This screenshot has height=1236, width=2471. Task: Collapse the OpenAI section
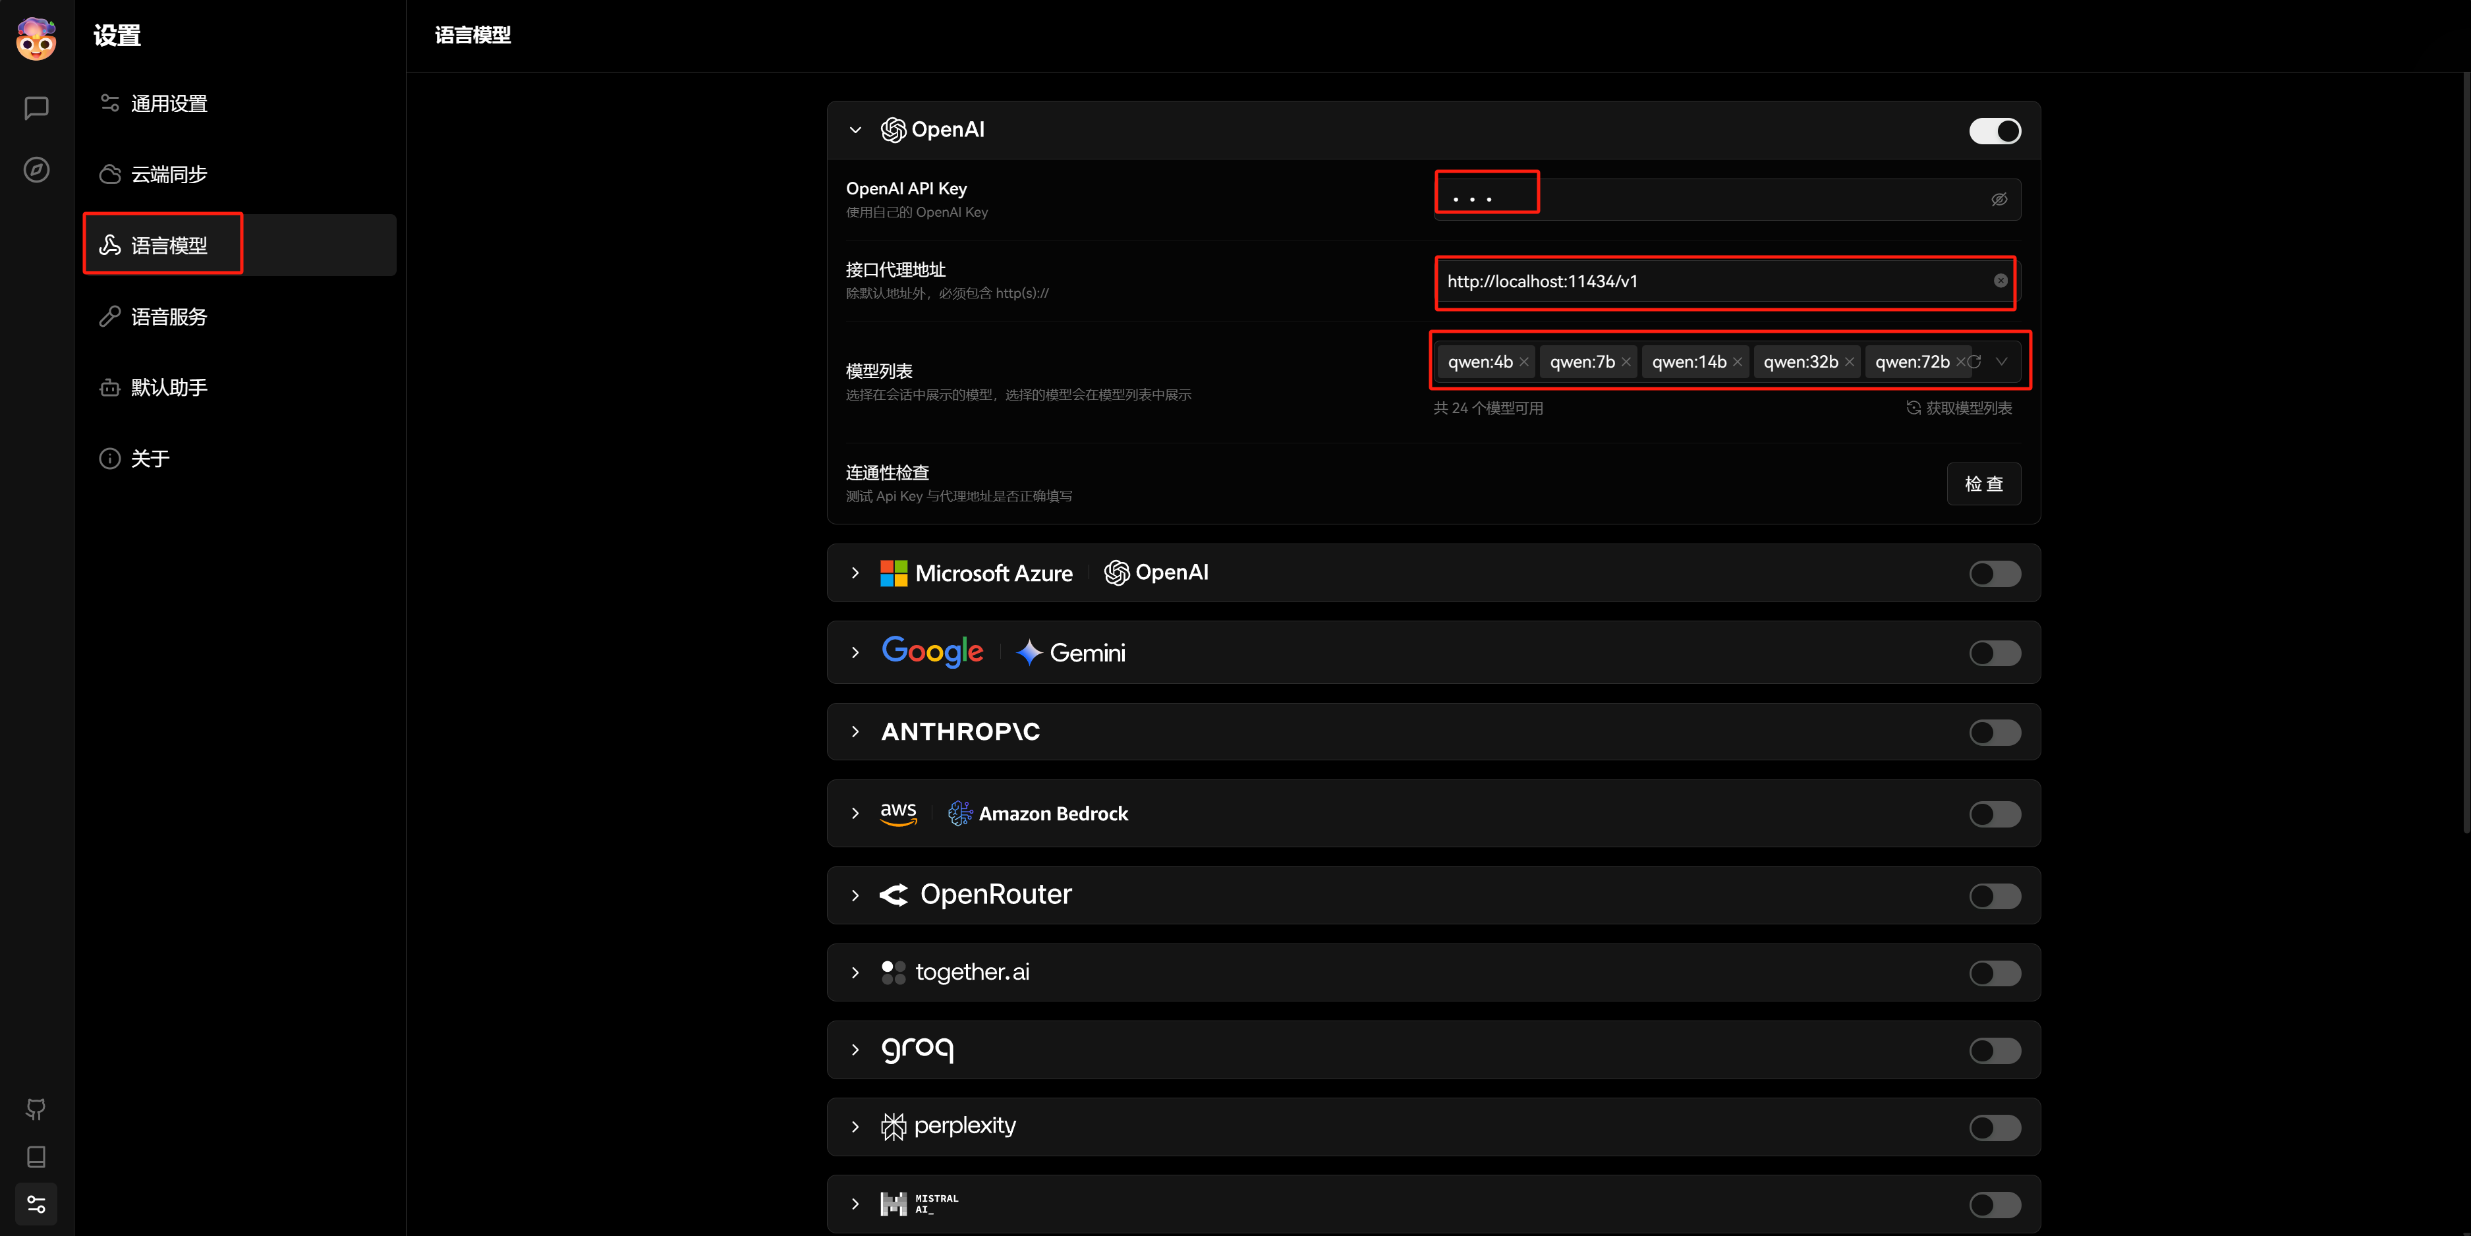856,130
